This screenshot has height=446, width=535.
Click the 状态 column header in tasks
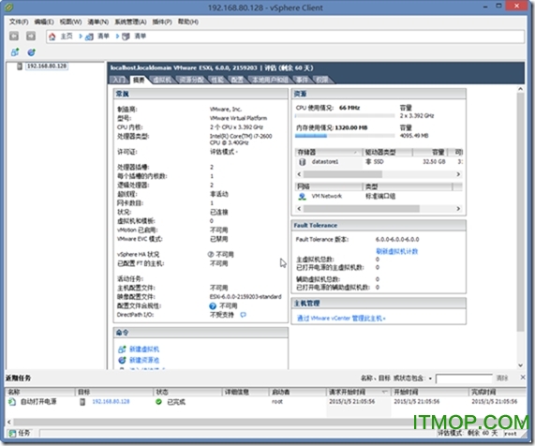pyautogui.click(x=187, y=392)
